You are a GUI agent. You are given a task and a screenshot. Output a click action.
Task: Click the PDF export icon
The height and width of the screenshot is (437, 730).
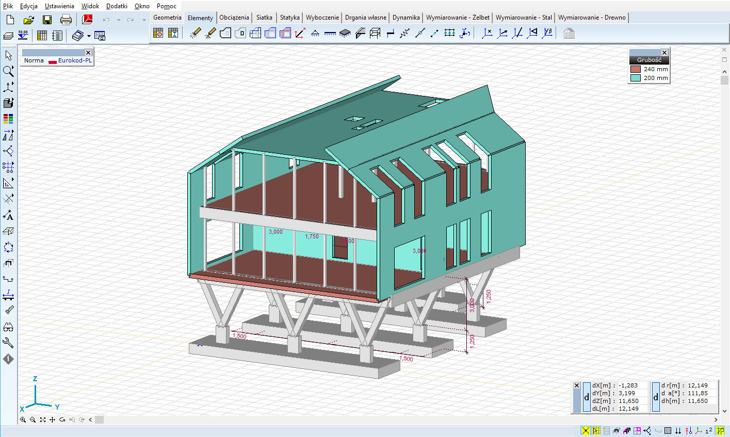tap(87, 20)
